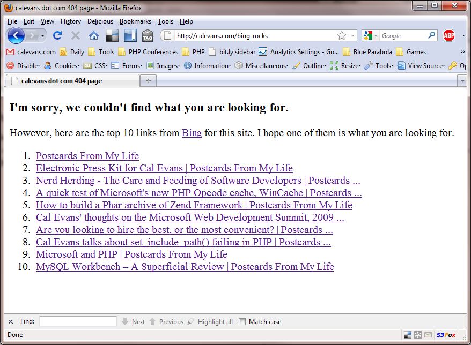Click the Stop loading X icon
Image resolution: width=471 pixels, height=345 pixels.
coord(76,36)
